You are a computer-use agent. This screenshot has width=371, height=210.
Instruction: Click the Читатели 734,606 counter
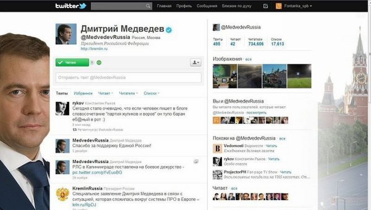256,42
